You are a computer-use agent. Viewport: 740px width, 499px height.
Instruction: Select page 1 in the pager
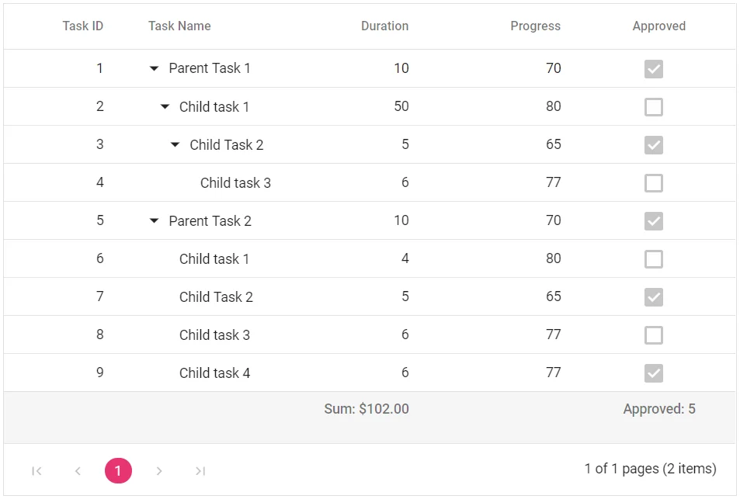(118, 470)
